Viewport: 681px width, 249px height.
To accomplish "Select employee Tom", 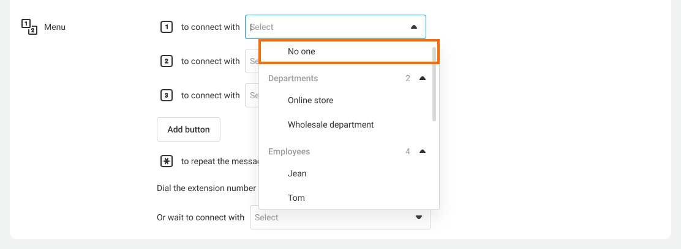I will click(x=296, y=198).
